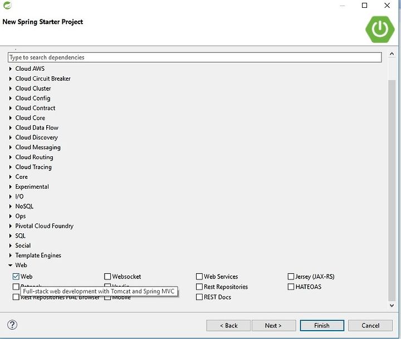Screen dimensions: 401x339
Task: Collapse the Web category
Action: (x=10, y=265)
